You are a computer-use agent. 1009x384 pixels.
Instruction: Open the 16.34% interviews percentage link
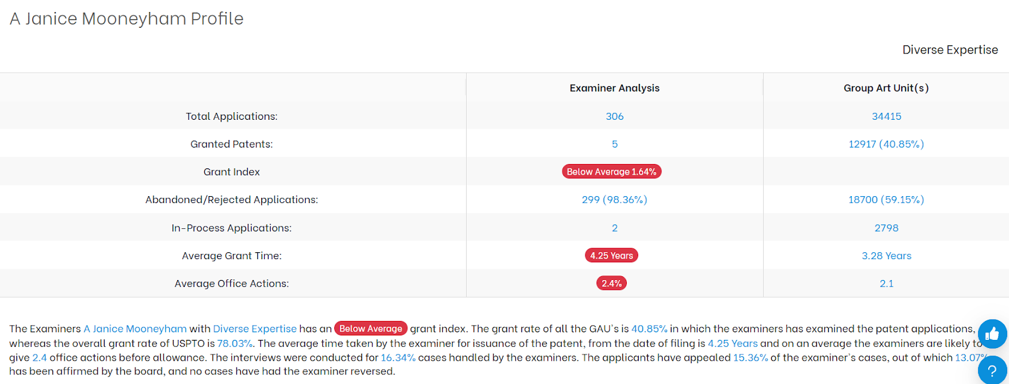(398, 358)
